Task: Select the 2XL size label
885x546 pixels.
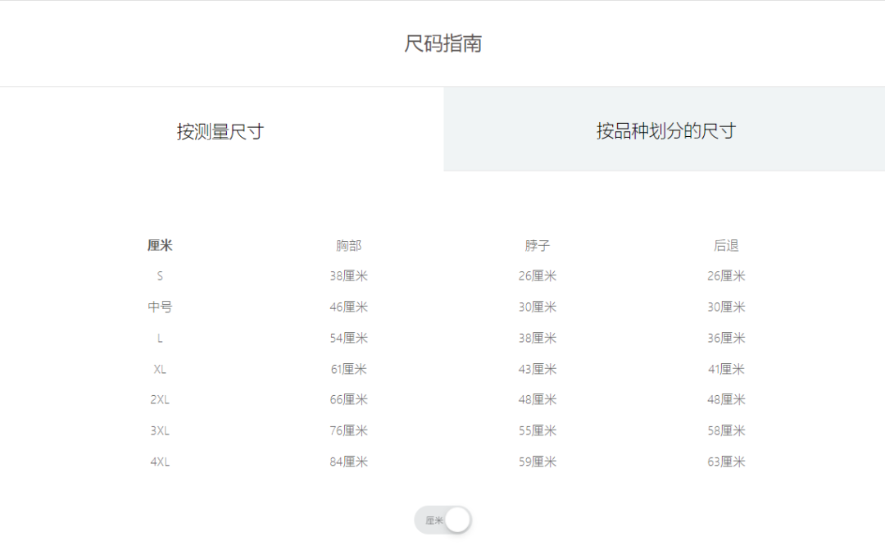Action: (x=160, y=399)
